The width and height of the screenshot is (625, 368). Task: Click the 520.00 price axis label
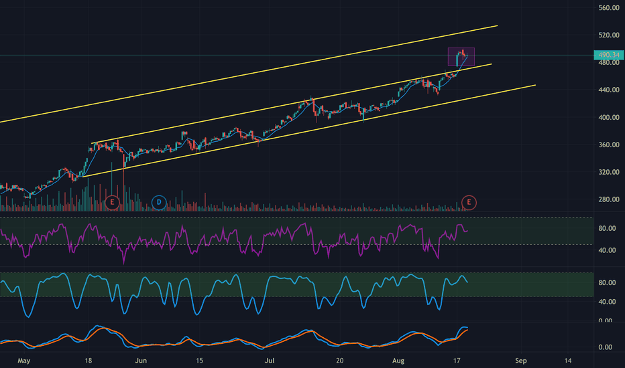[609, 35]
